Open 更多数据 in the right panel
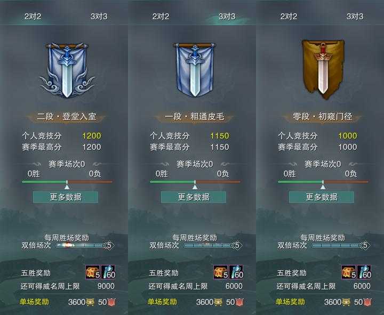This screenshot has height=315, width=384. [322, 197]
